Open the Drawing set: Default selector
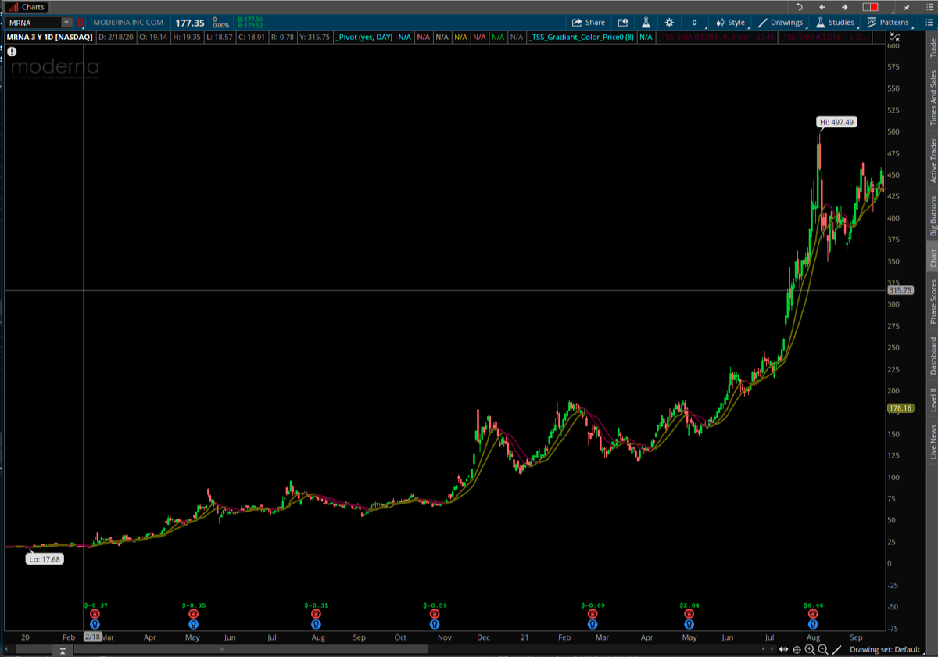The width and height of the screenshot is (938, 657). pos(885,650)
